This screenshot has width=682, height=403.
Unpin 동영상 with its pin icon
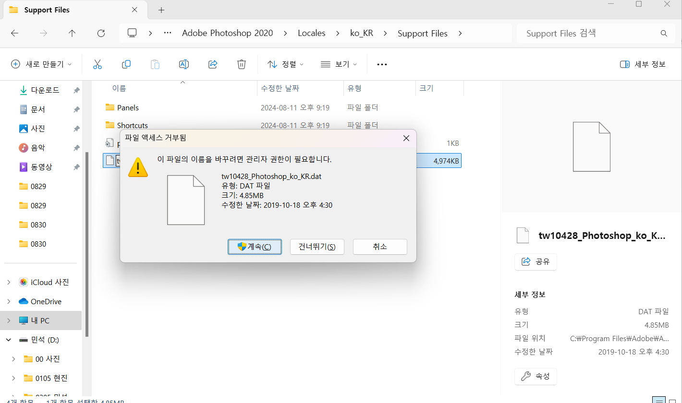(x=76, y=167)
